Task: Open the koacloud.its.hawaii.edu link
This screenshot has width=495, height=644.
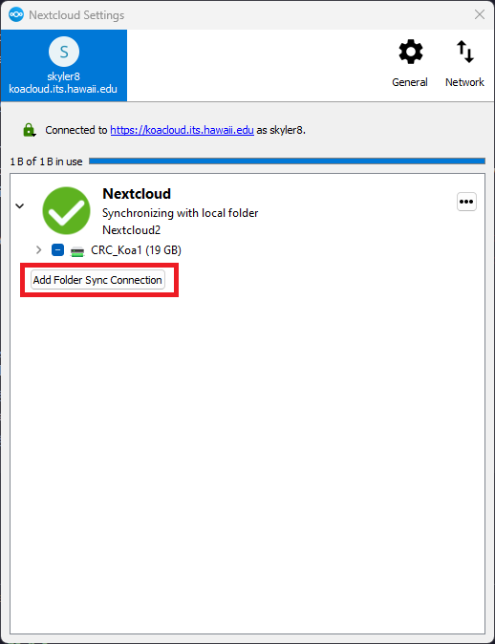Action: coord(182,130)
